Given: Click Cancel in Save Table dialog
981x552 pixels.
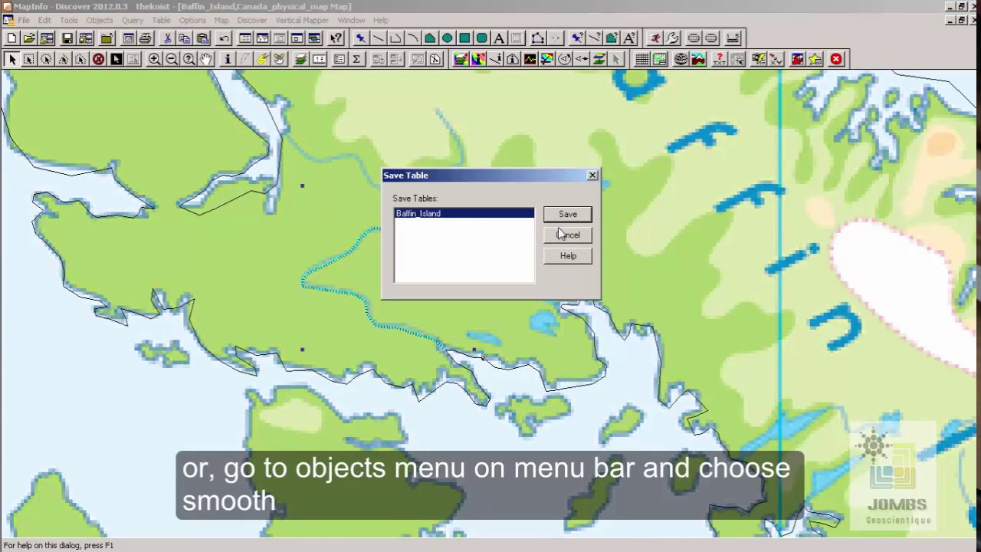Looking at the screenshot, I should click(568, 235).
